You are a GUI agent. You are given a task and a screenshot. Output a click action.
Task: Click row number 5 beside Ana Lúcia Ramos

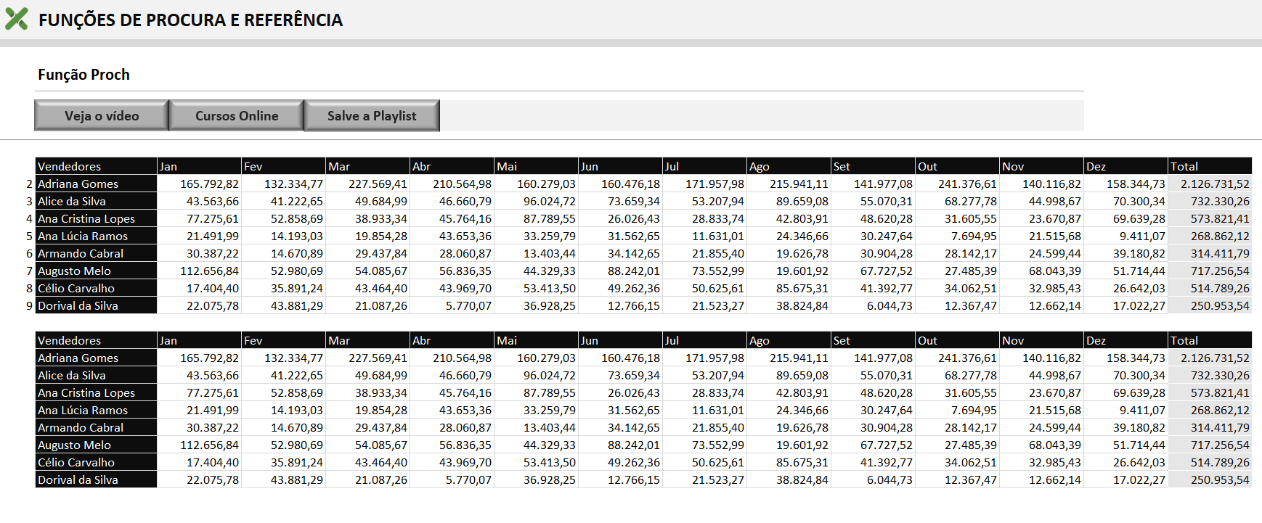(29, 236)
